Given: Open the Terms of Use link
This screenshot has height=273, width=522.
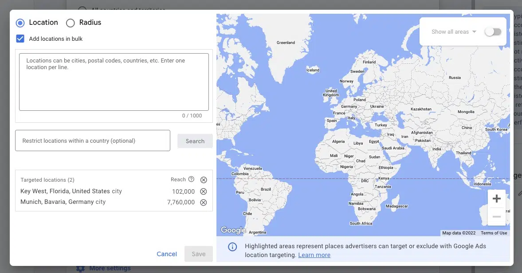Looking at the screenshot, I should (494, 233).
